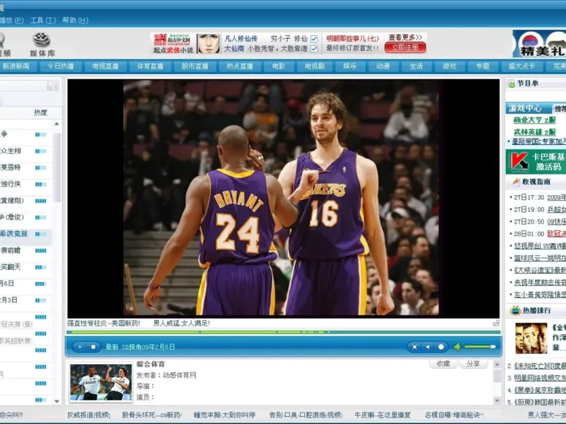Open the 起点中文网 logo ad

click(172, 44)
